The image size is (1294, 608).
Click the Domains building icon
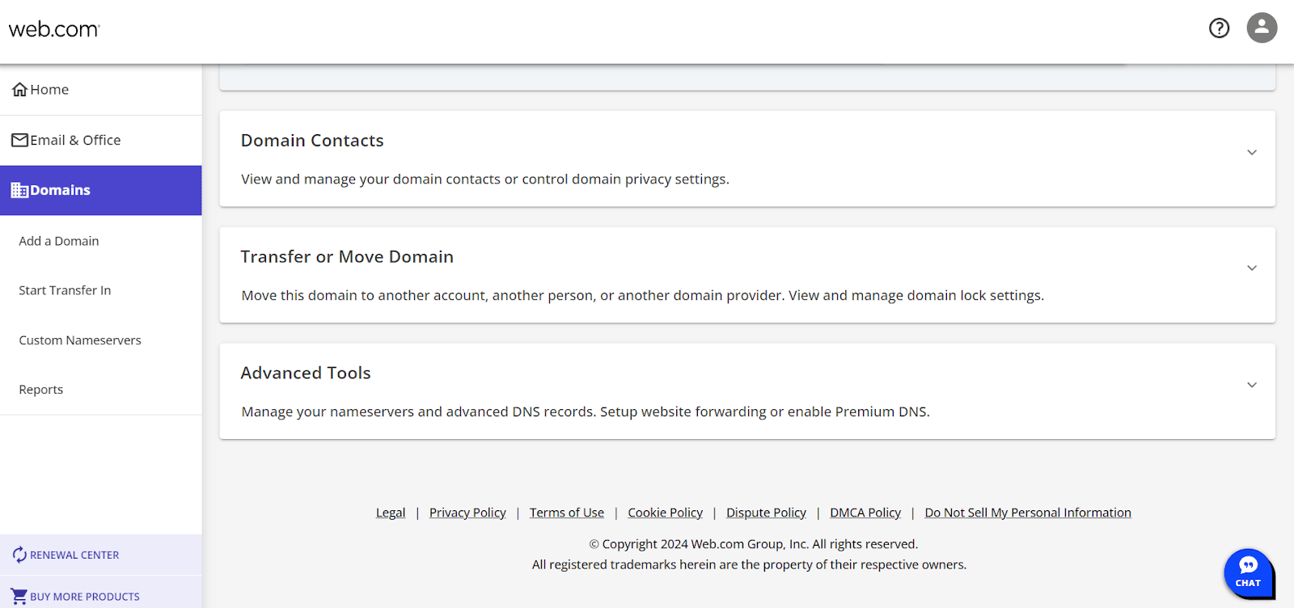coord(19,190)
